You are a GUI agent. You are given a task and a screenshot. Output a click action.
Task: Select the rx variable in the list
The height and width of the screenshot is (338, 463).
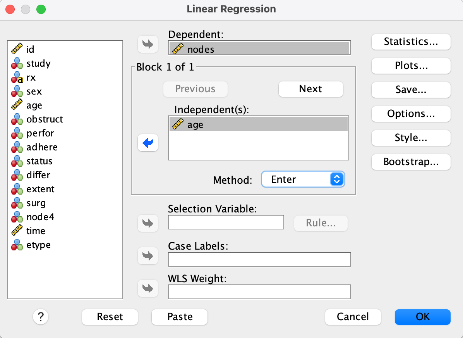pos(31,78)
